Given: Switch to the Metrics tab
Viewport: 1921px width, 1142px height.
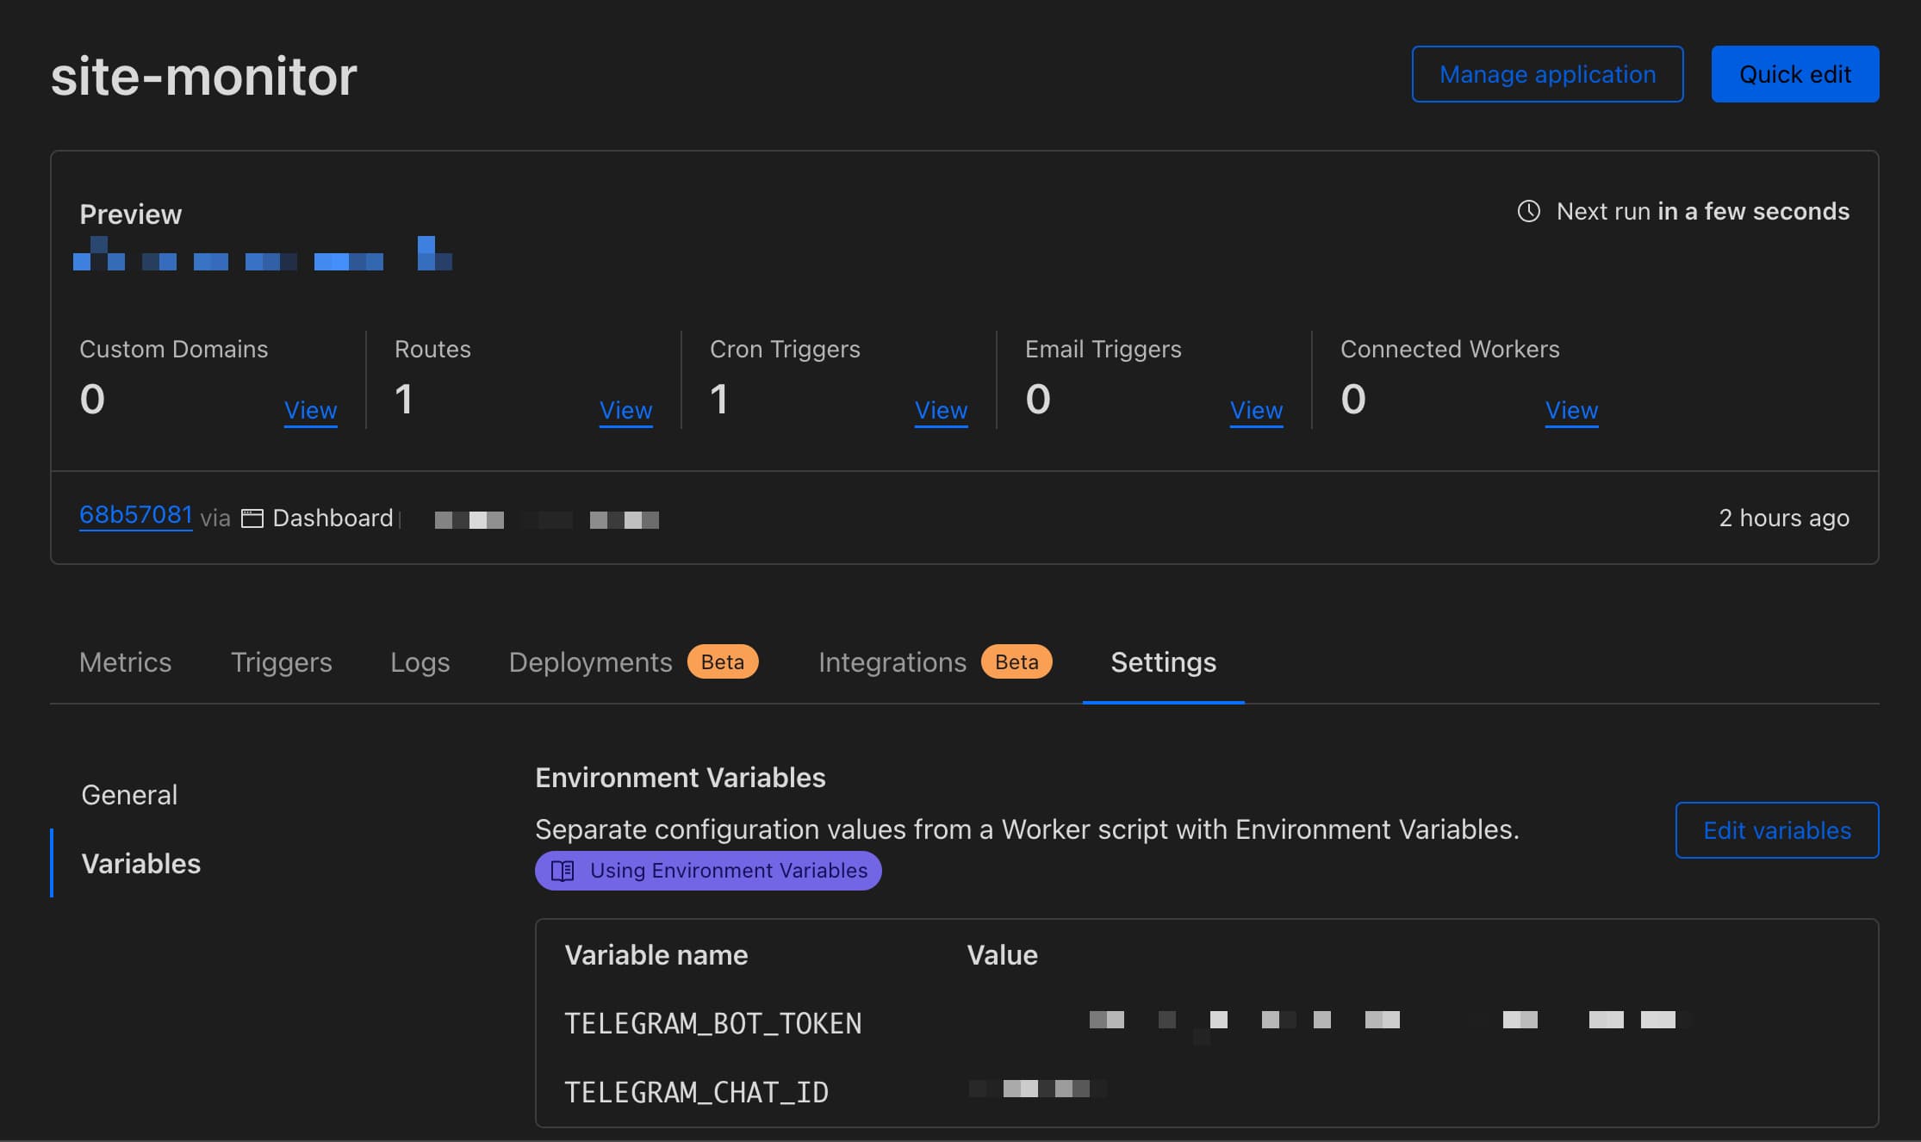Looking at the screenshot, I should point(125,662).
